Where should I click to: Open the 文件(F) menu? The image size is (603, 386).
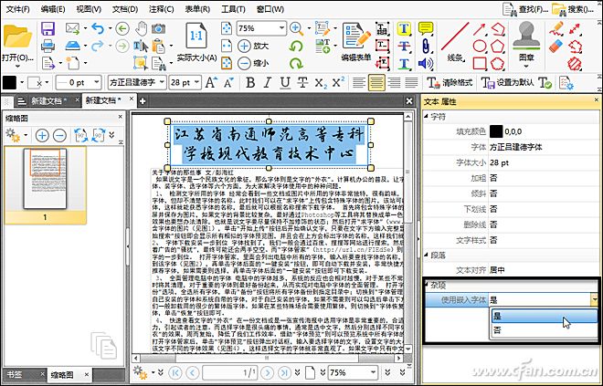tap(18, 9)
